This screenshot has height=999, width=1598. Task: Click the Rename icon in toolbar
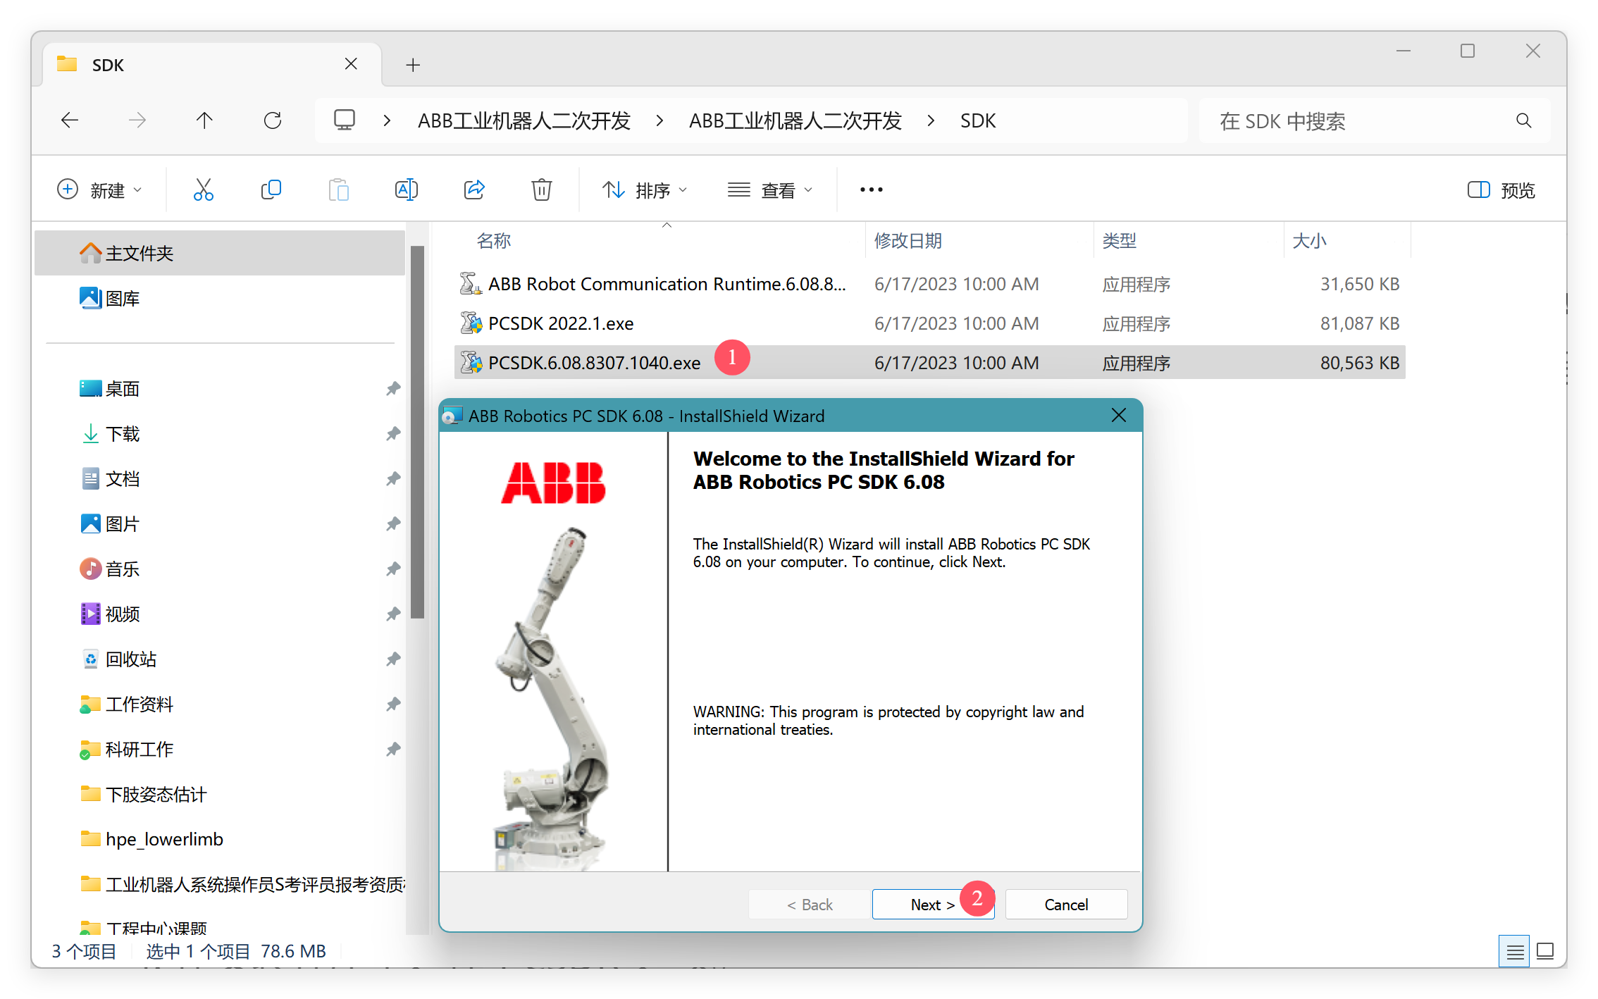point(407,190)
